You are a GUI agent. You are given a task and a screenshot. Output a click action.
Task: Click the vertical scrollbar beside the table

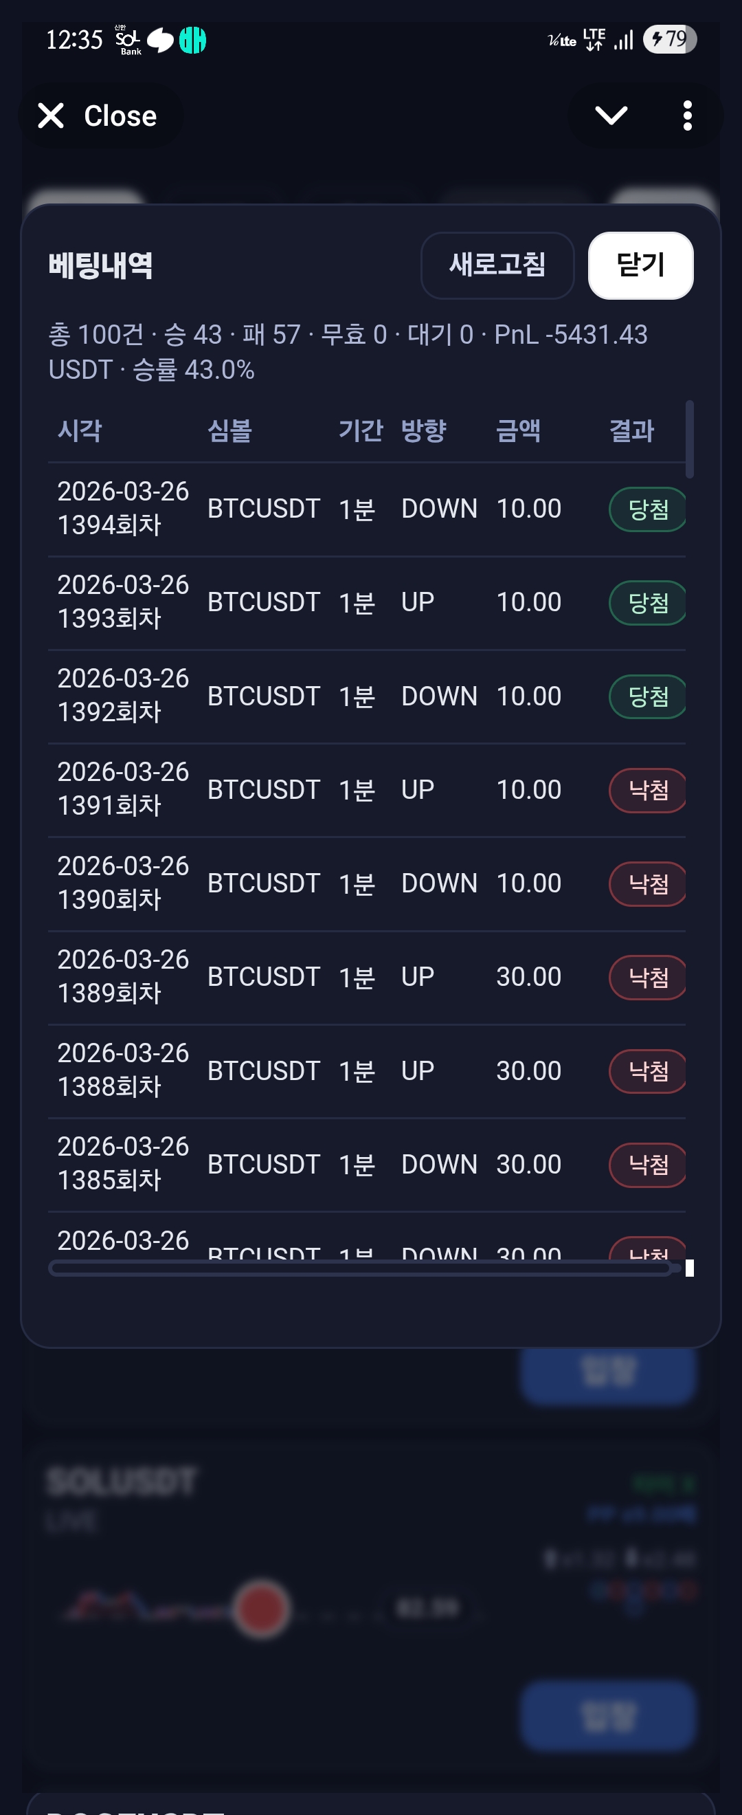[x=689, y=440]
